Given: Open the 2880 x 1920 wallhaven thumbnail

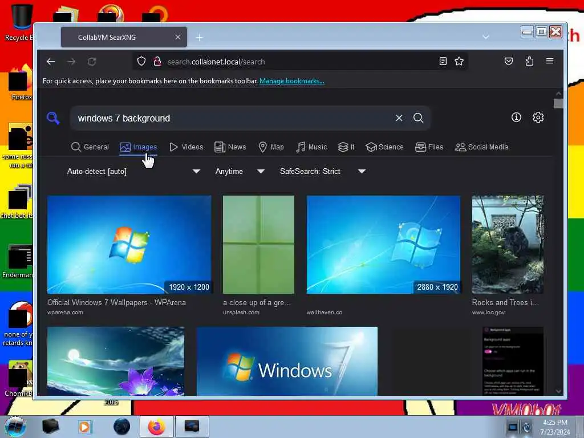Looking at the screenshot, I should (x=383, y=245).
